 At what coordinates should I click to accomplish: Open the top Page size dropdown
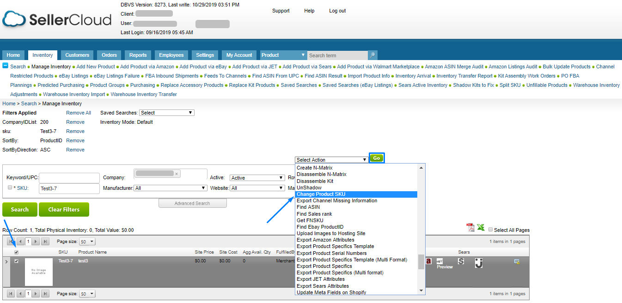coord(87,242)
